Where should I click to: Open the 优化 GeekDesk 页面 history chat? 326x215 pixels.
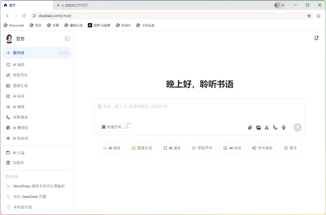(37, 197)
